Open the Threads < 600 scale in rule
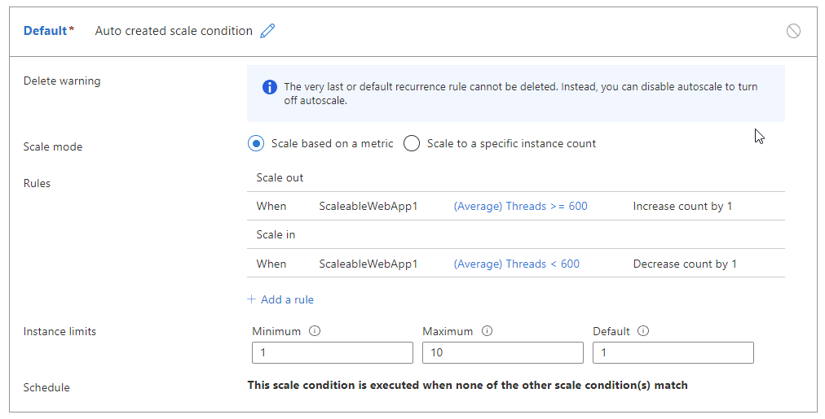This screenshot has height=419, width=825. point(516,264)
